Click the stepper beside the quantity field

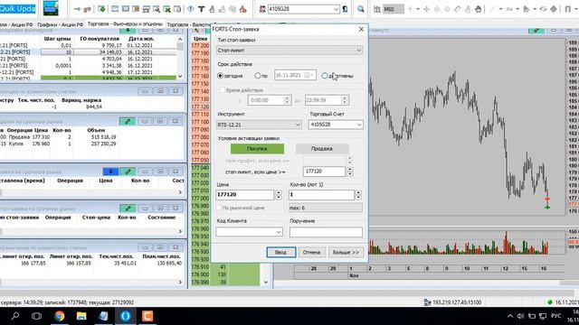pyautogui.click(x=358, y=195)
